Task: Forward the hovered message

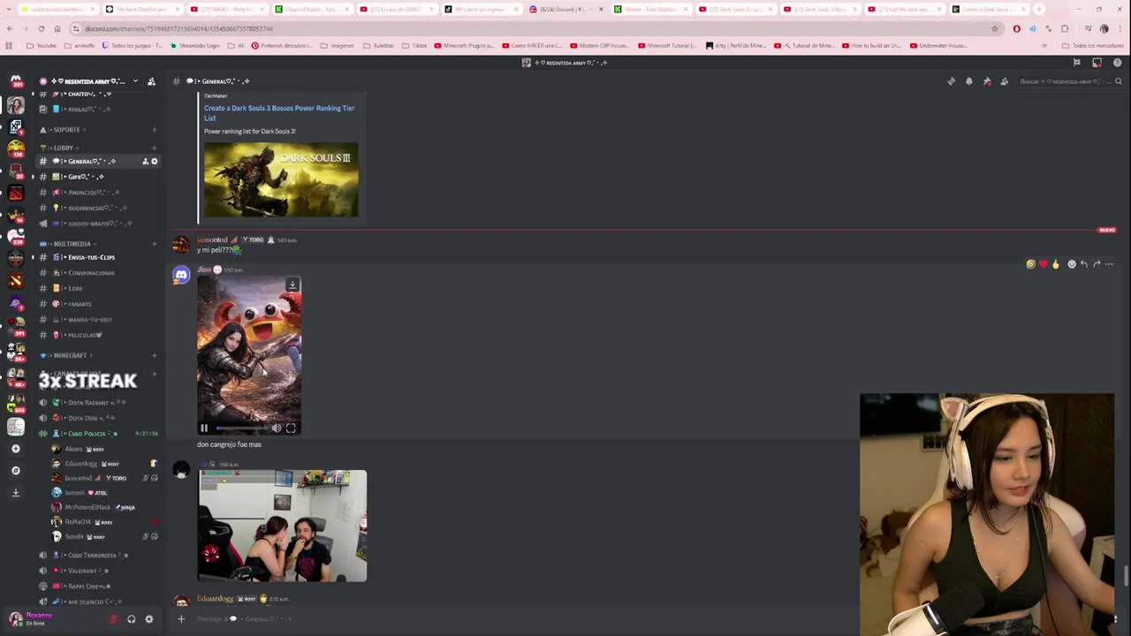Action: 1097,264
